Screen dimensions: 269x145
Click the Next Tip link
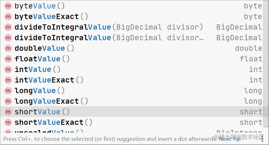coord(230,139)
